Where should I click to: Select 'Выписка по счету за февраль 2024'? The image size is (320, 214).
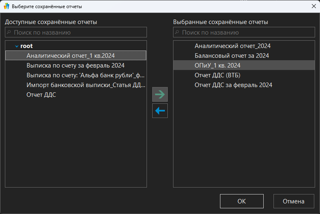point(75,66)
